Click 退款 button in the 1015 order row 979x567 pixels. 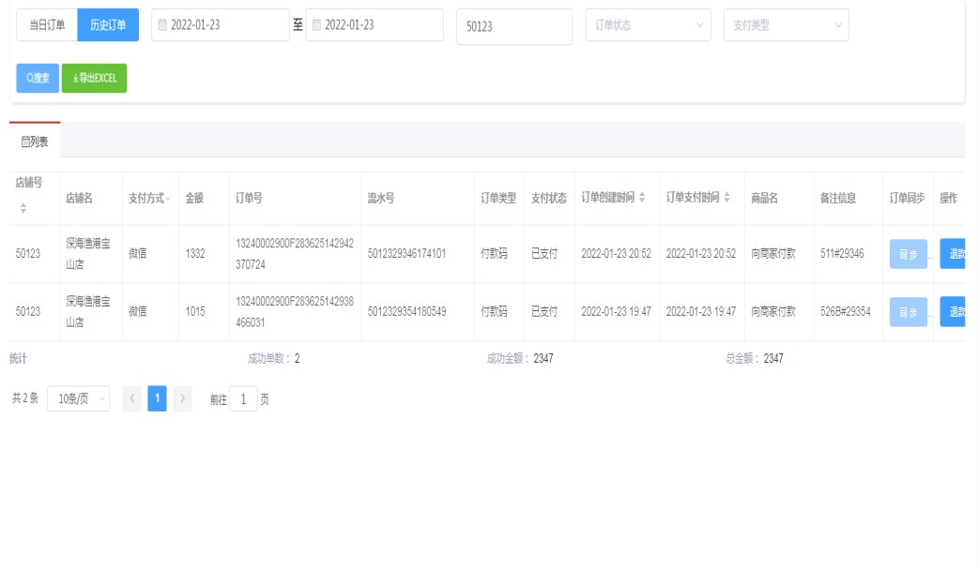[x=956, y=312]
